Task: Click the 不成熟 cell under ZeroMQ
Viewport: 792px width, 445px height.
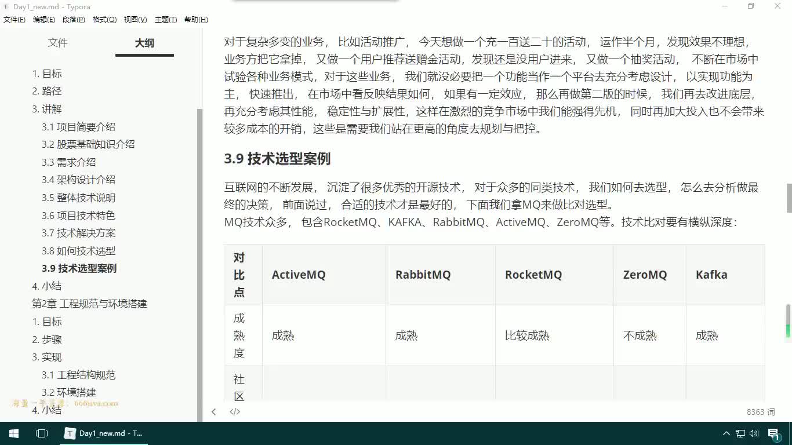Action: pyautogui.click(x=650, y=335)
